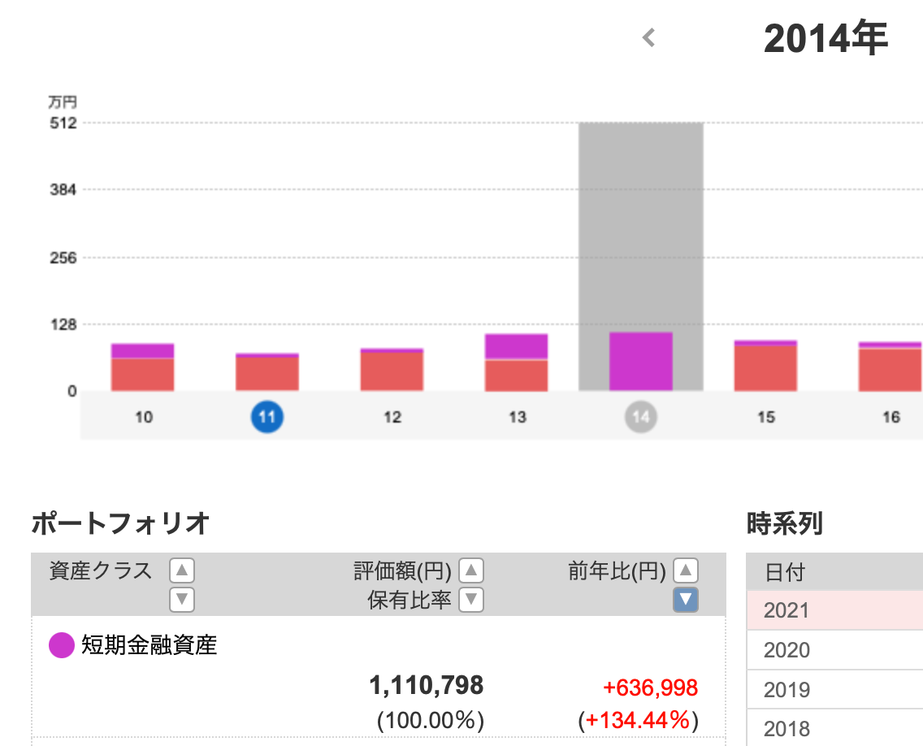Click red bar segment for year 11
This screenshot has width=923, height=746.
pos(267,375)
